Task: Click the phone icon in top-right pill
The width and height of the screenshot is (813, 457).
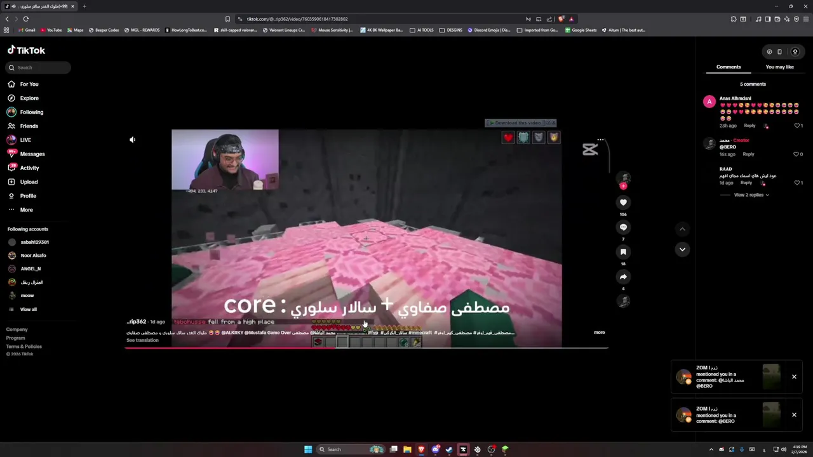Action: click(779, 52)
